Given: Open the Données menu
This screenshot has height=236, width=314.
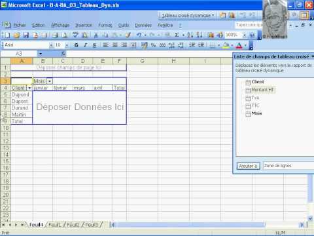Looking at the screenshot, I should (x=143, y=25).
